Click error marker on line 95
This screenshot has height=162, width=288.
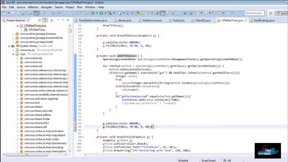[75, 127]
